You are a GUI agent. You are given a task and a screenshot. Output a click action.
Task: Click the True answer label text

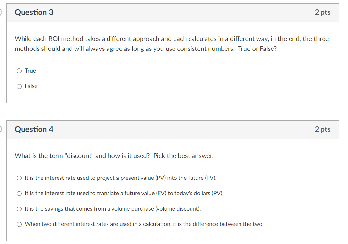coord(30,70)
